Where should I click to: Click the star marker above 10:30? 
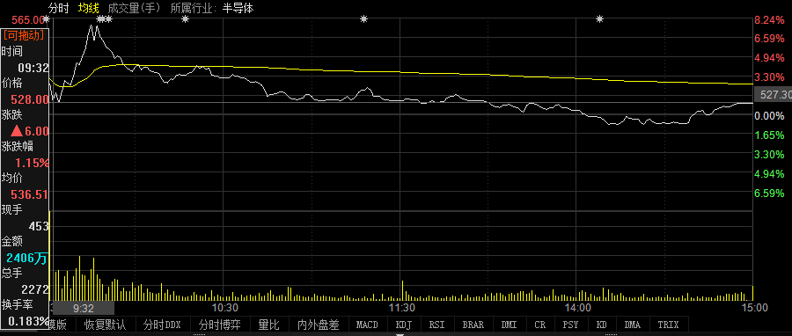click(x=185, y=19)
